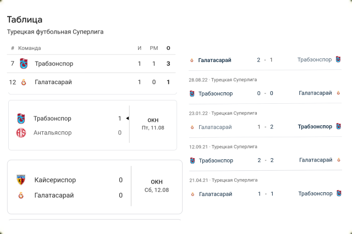352x234 pixels.
Task: Click Galatasaray crest in 12.09.21 match
Action: (338, 160)
